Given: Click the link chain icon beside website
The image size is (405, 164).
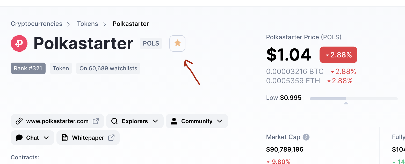Looking at the screenshot, I should (19, 121).
